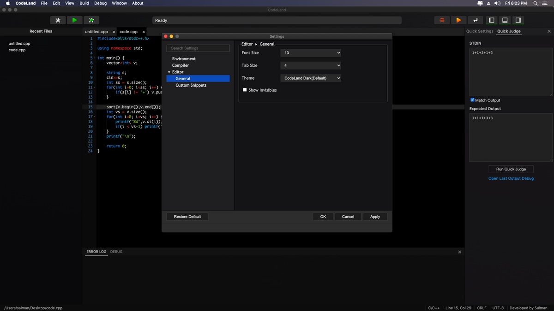Image resolution: width=554 pixels, height=311 pixels.
Task: Close the code.cpp editor tab
Action: pos(144,32)
